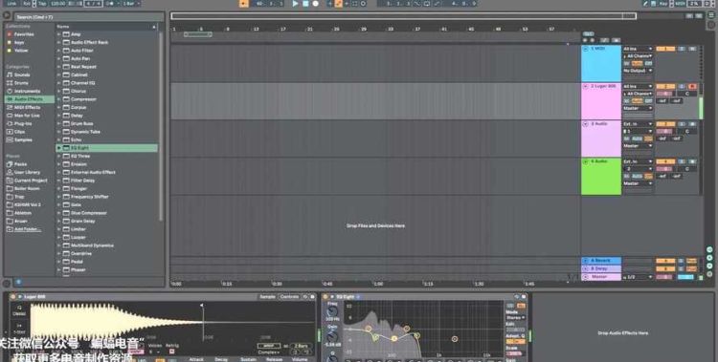The height and width of the screenshot is (362, 718).
Task: Open 4 Audio Master output dropdown
Action: (638, 183)
